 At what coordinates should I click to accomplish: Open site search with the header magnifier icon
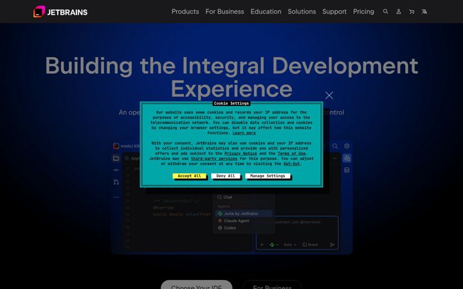[385, 12]
